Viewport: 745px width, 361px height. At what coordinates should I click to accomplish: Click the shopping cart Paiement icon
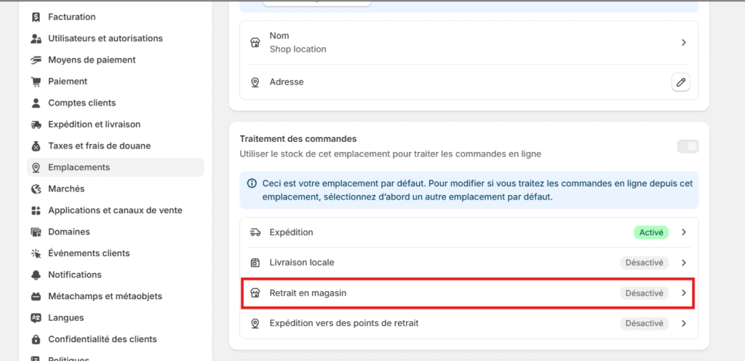click(36, 82)
